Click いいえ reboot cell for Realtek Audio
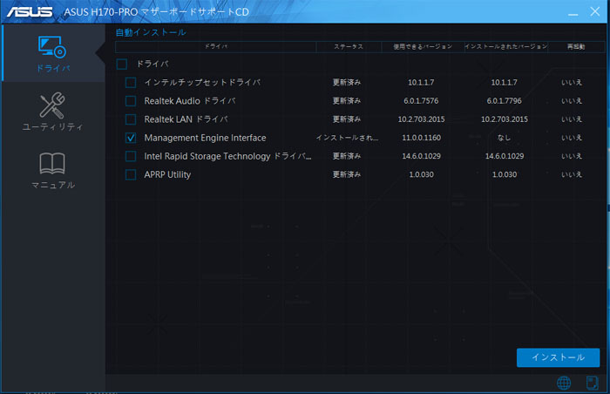Viewport: 610px width, 394px height. 572,101
